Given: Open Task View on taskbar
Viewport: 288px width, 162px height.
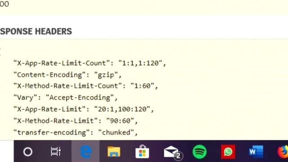Looking at the screenshot, I should pyautogui.click(x=56, y=152).
